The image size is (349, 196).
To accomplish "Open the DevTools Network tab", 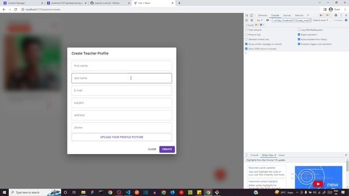I will tap(299, 15).
